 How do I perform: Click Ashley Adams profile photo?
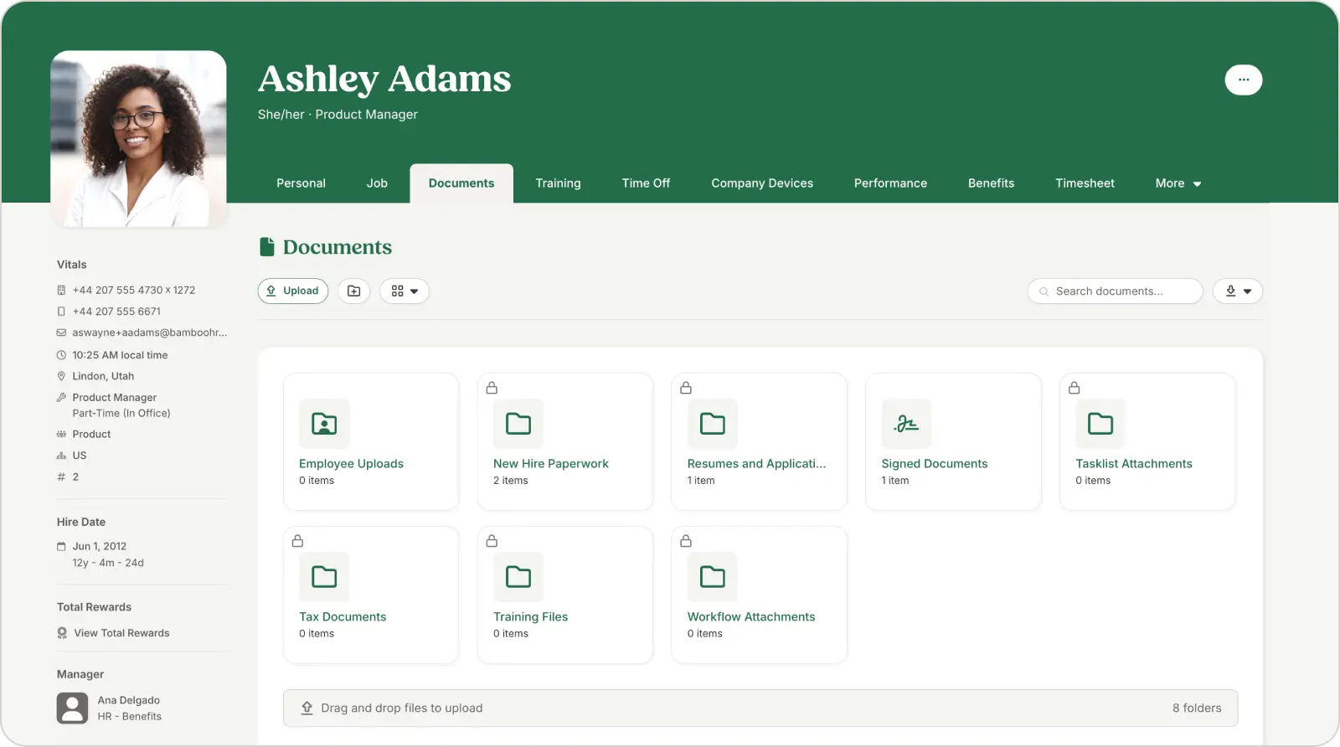click(x=138, y=139)
